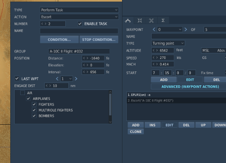The image size is (226, 163).
Task: Increase the MACH stepper
Action: click(157, 64)
